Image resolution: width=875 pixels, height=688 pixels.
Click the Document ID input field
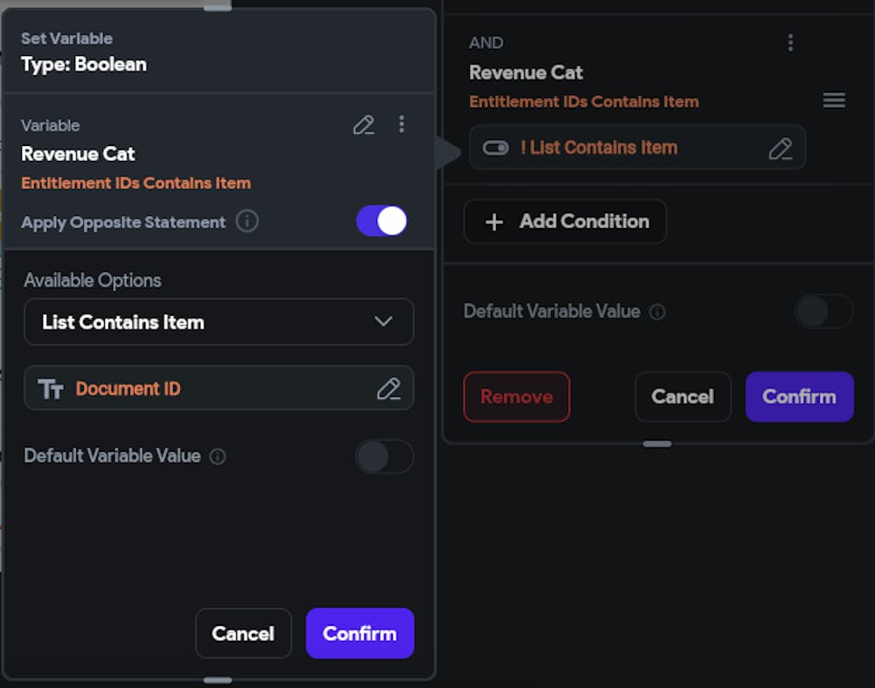tap(201, 388)
